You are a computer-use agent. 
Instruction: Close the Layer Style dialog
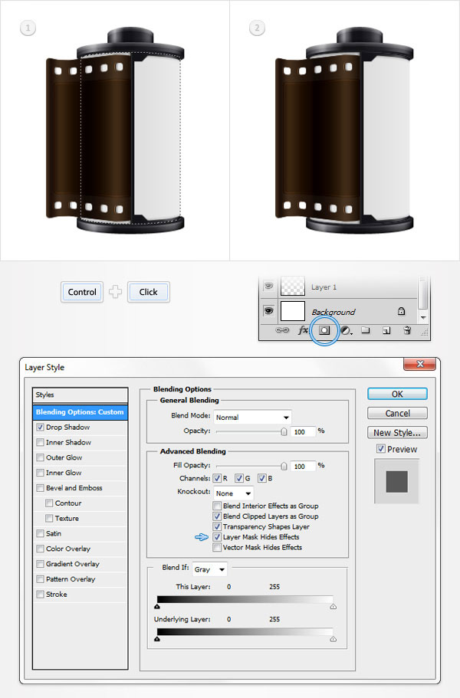[x=419, y=364]
